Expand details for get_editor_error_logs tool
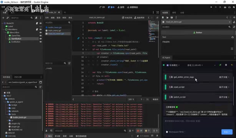Viewport: 236px width, 138px height. (224, 77)
